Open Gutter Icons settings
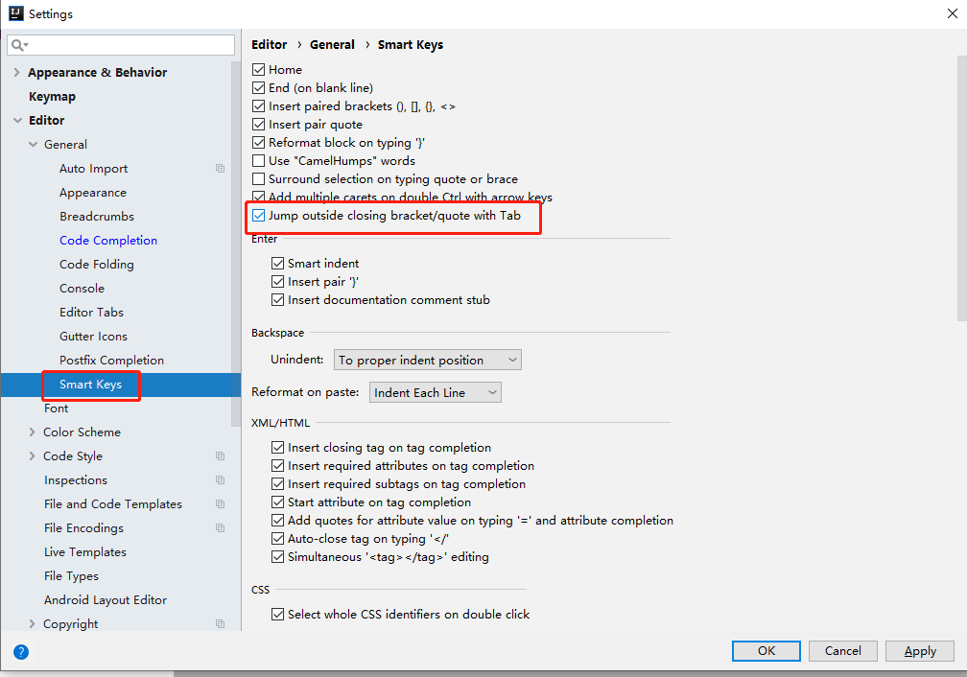 [93, 337]
